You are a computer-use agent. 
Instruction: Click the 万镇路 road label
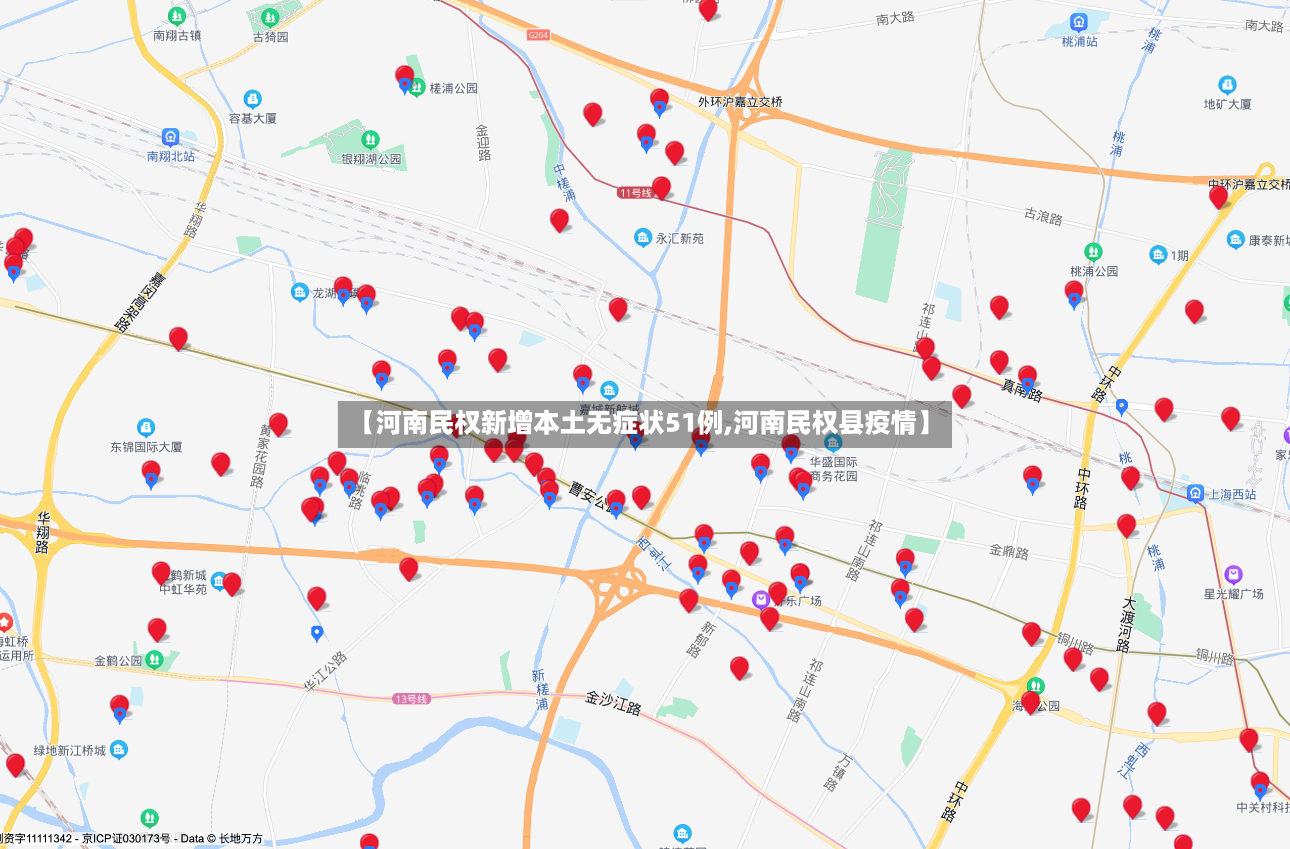[x=838, y=773]
